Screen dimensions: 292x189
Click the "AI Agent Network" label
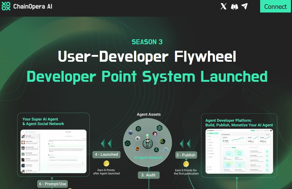pyautogui.click(x=148, y=157)
